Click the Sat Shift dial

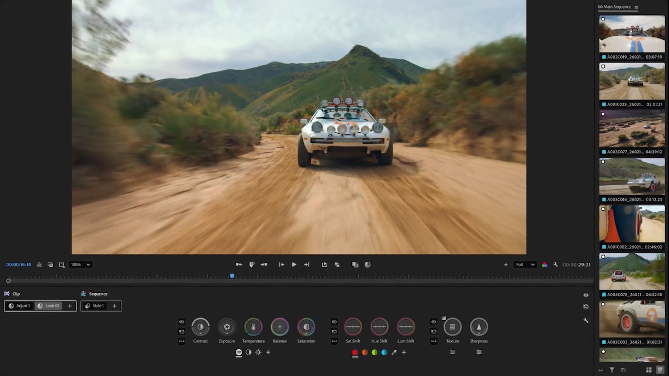353,327
